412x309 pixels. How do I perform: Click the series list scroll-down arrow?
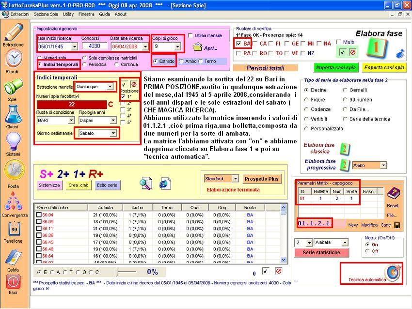tap(283, 260)
